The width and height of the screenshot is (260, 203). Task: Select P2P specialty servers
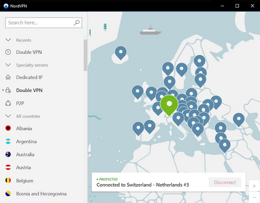pyautogui.click(x=20, y=103)
